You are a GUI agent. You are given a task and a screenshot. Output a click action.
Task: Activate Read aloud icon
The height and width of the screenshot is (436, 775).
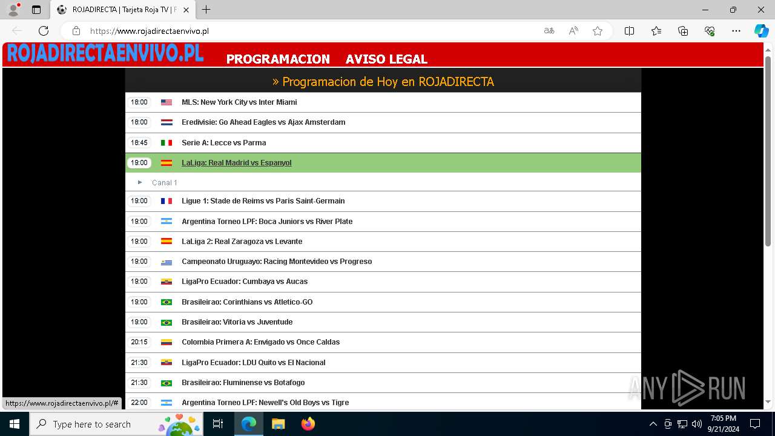pos(573,31)
